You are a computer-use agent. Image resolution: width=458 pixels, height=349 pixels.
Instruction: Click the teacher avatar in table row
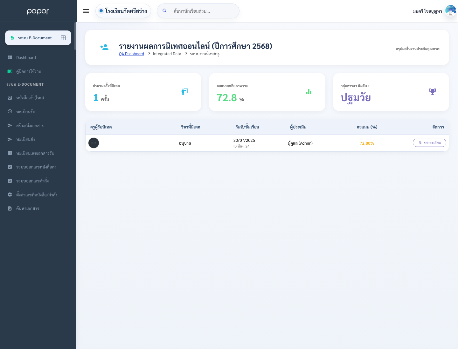(x=94, y=143)
